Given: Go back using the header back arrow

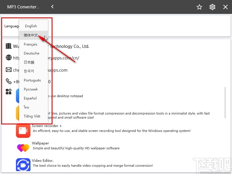Looking at the screenshot, I should [52, 6].
